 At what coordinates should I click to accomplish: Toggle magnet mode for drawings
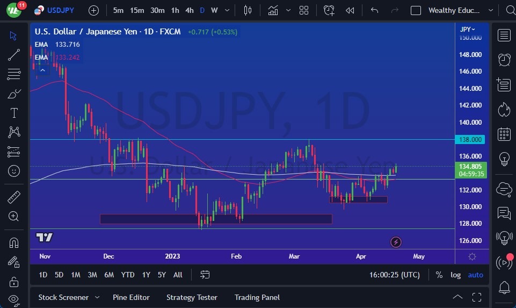pyautogui.click(x=14, y=243)
